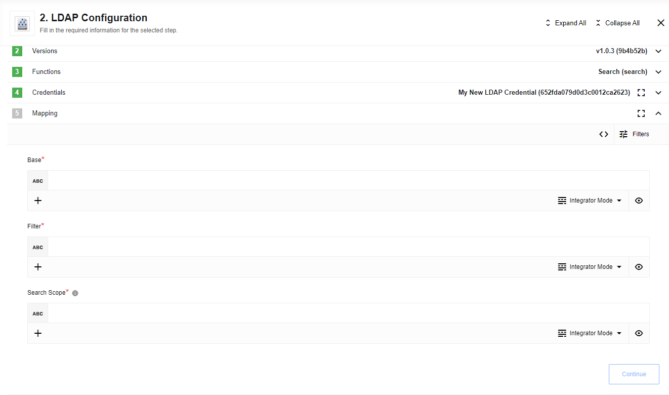
Task: Collapse the Mapping section chevron
Action: 658,113
